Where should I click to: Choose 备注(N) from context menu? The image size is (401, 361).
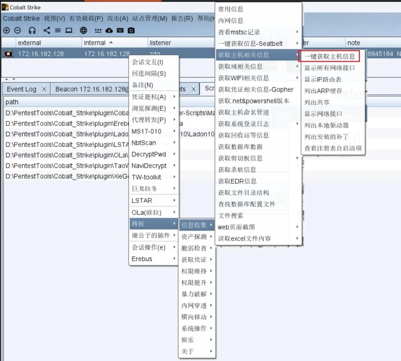click(x=154, y=85)
